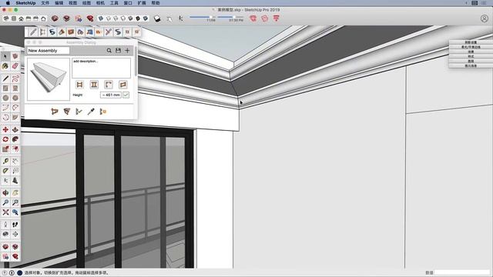493x277 pixels.
Task: Click the assembly preview thumbnail
Action: (x=48, y=79)
